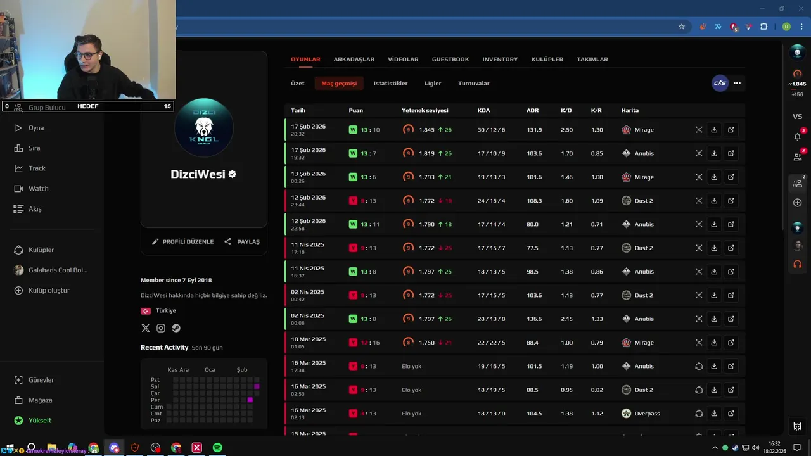Image resolution: width=811 pixels, height=456 pixels.
Task: Open Watch in the left sidebar
Action: (31, 189)
